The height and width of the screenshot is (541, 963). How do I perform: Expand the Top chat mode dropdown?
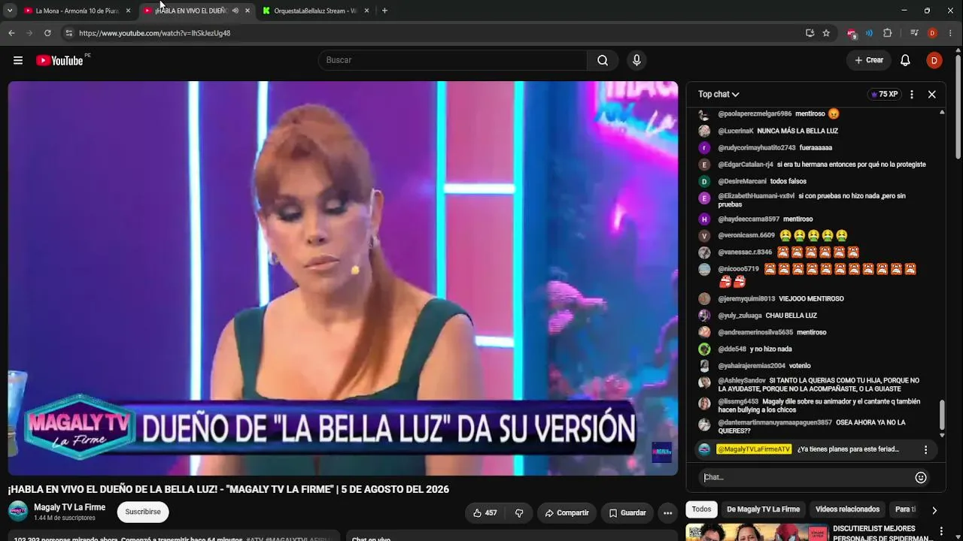click(x=718, y=95)
